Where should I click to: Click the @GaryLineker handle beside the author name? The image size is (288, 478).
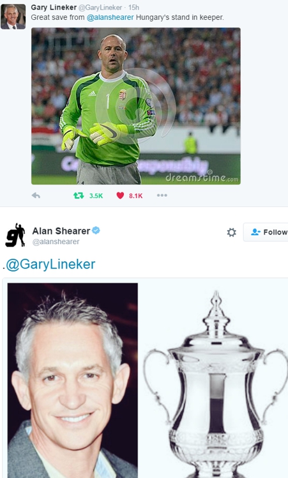(x=100, y=8)
